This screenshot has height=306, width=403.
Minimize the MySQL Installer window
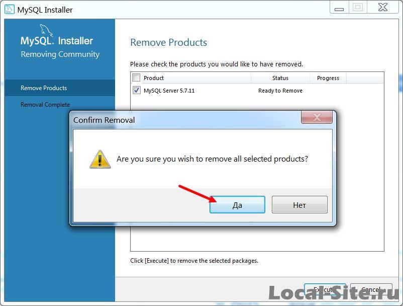(x=339, y=8)
